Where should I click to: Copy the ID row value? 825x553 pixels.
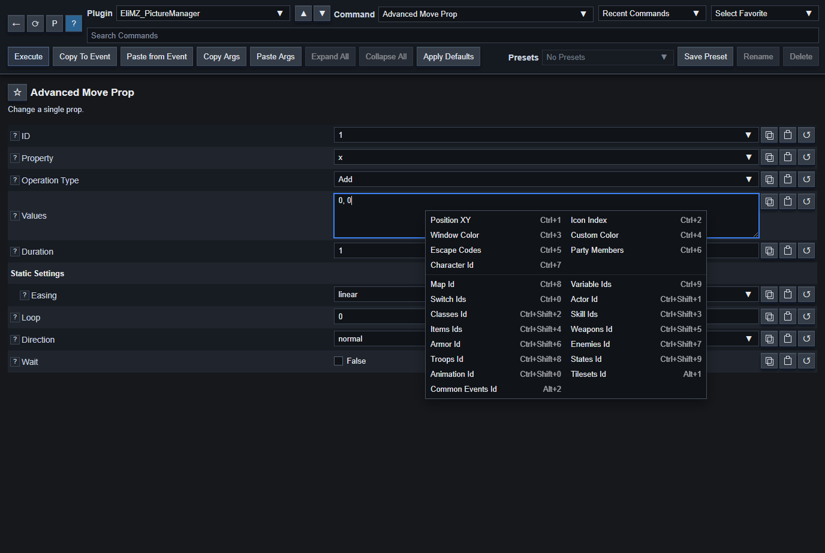(x=769, y=135)
